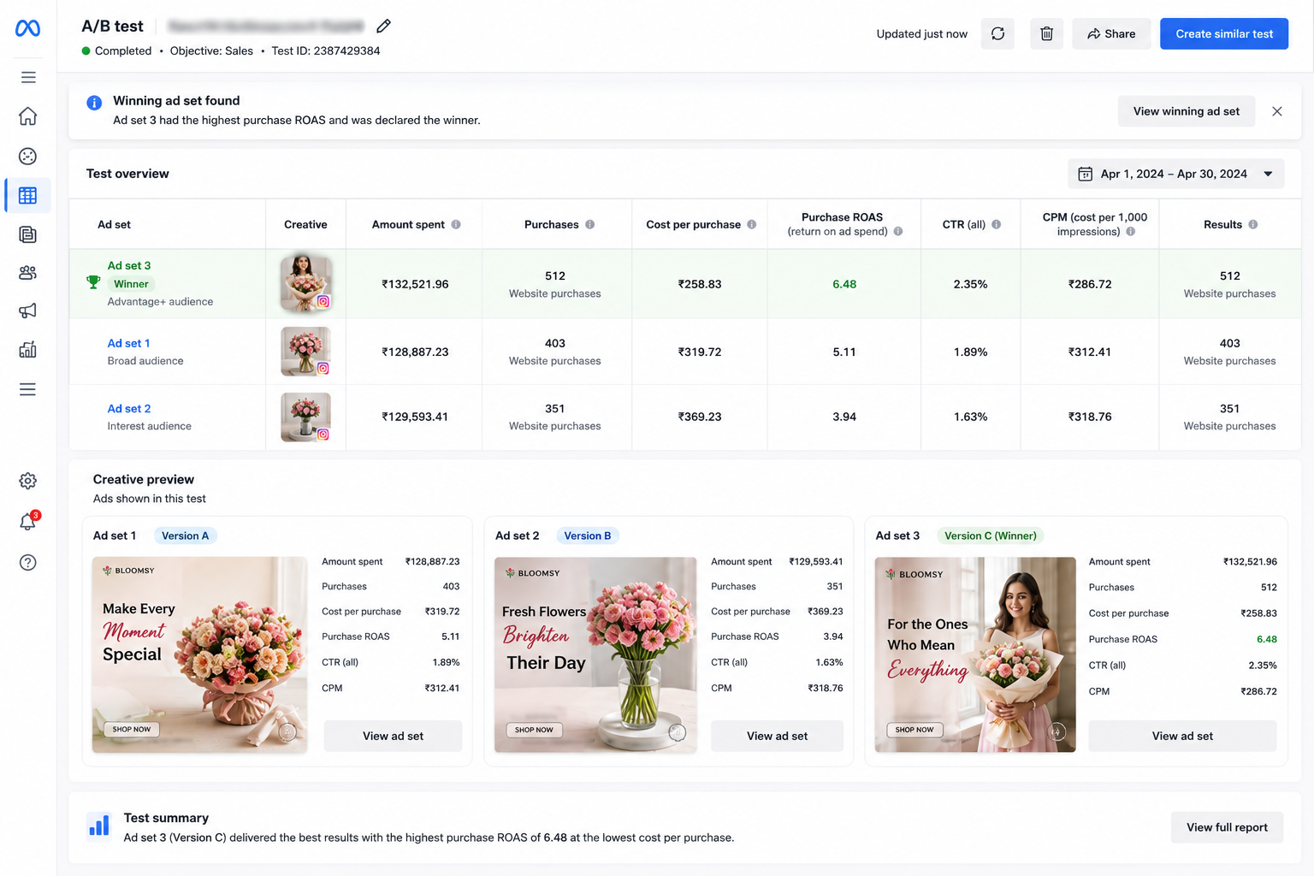Viewport: 1314px width, 876px height.
Task: Delete the test with the trash icon
Action: click(1046, 33)
